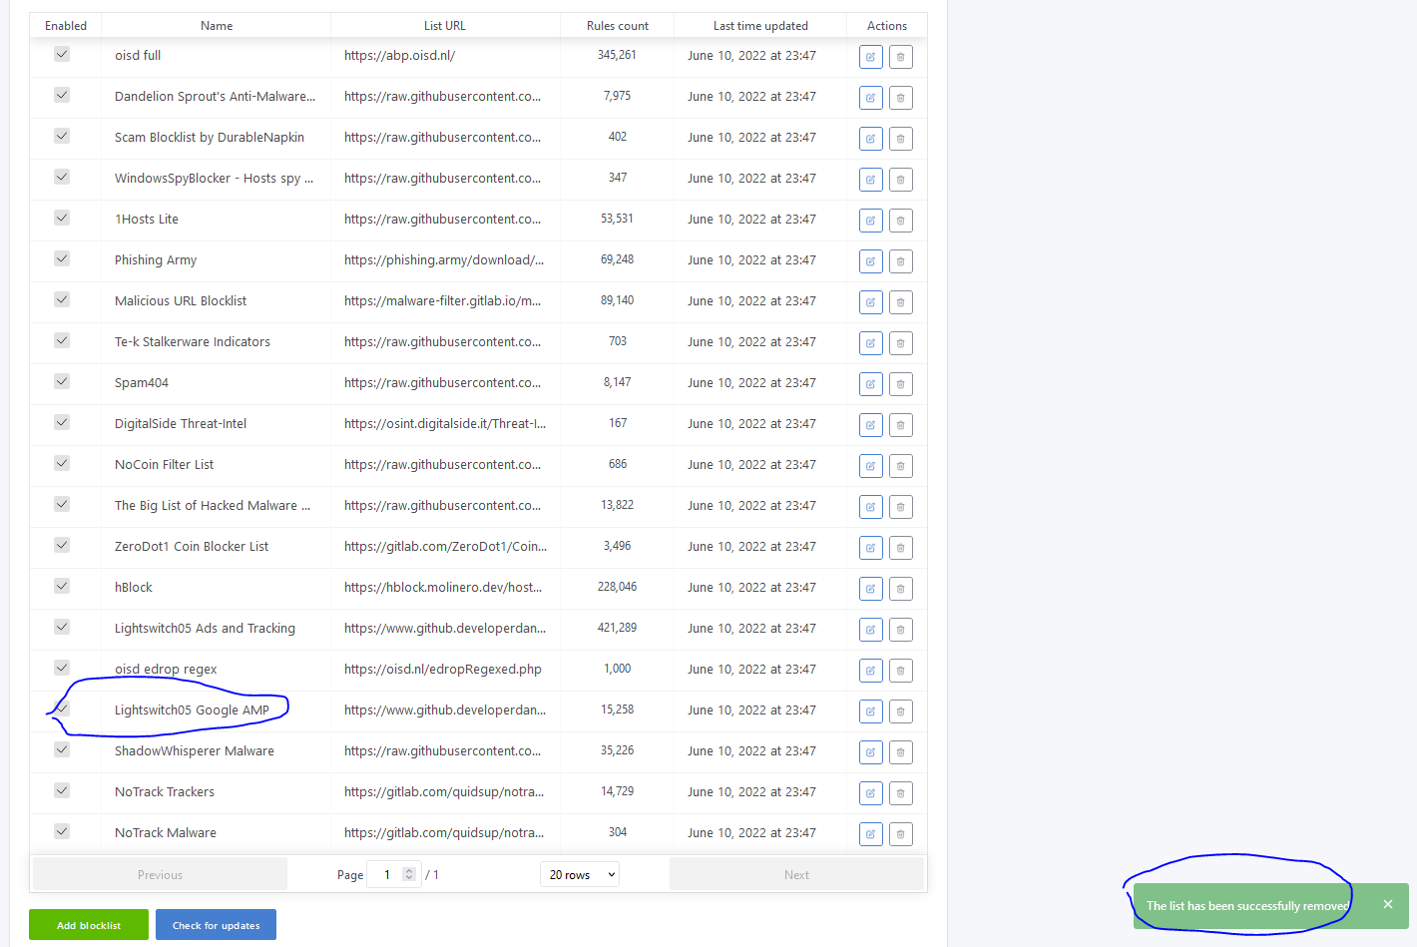Edit Lightswitch05 Ads and Tracking list
This screenshot has height=947, width=1417.
pos(870,630)
